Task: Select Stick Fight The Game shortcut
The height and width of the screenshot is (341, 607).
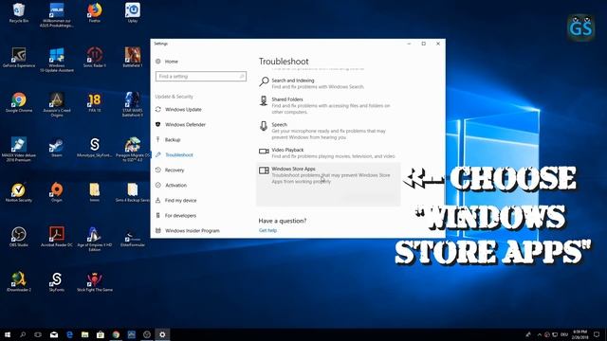Action: (95, 281)
